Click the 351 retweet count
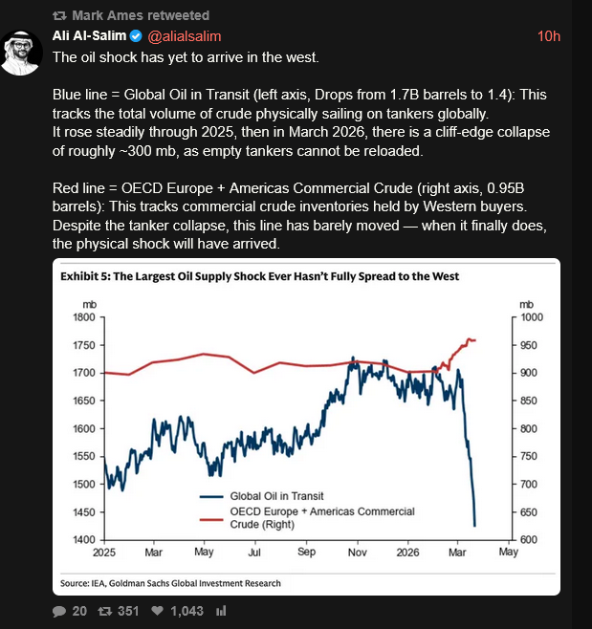The height and width of the screenshot is (629, 592). coord(129,611)
